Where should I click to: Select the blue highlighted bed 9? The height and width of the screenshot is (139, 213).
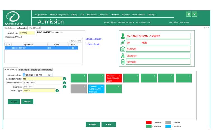pyautogui.click(x=96, y=89)
